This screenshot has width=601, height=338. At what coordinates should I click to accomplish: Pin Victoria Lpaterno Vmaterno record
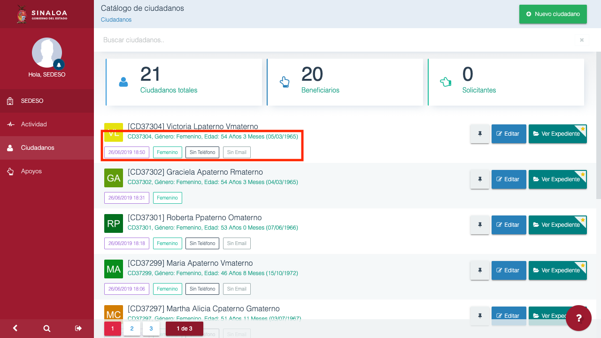pyautogui.click(x=480, y=134)
